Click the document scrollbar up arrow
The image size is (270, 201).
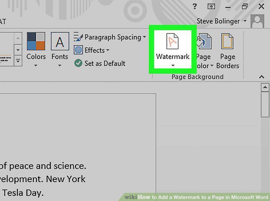click(x=265, y=87)
